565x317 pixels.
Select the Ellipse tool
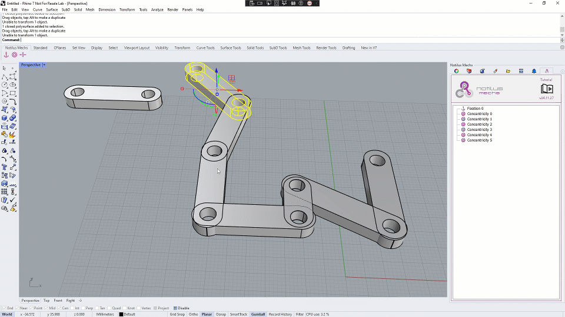pyautogui.click(x=12, y=85)
